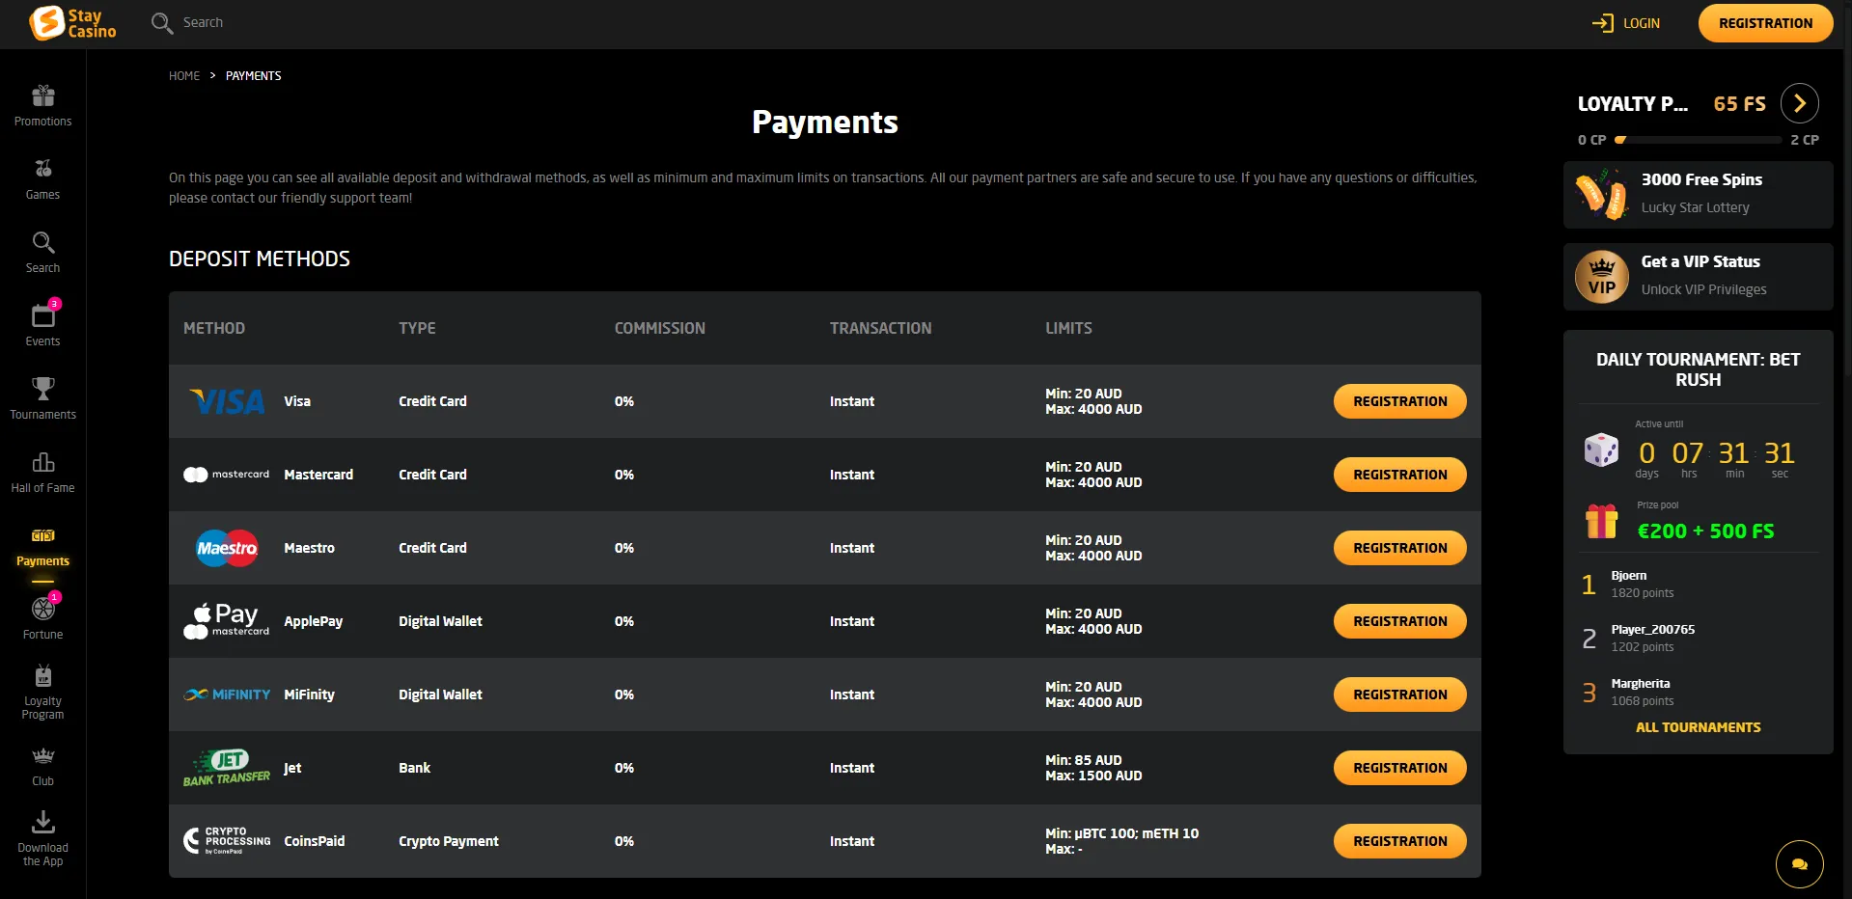The image size is (1852, 899).
Task: Click the Fortune wheel icon
Action: [42, 610]
